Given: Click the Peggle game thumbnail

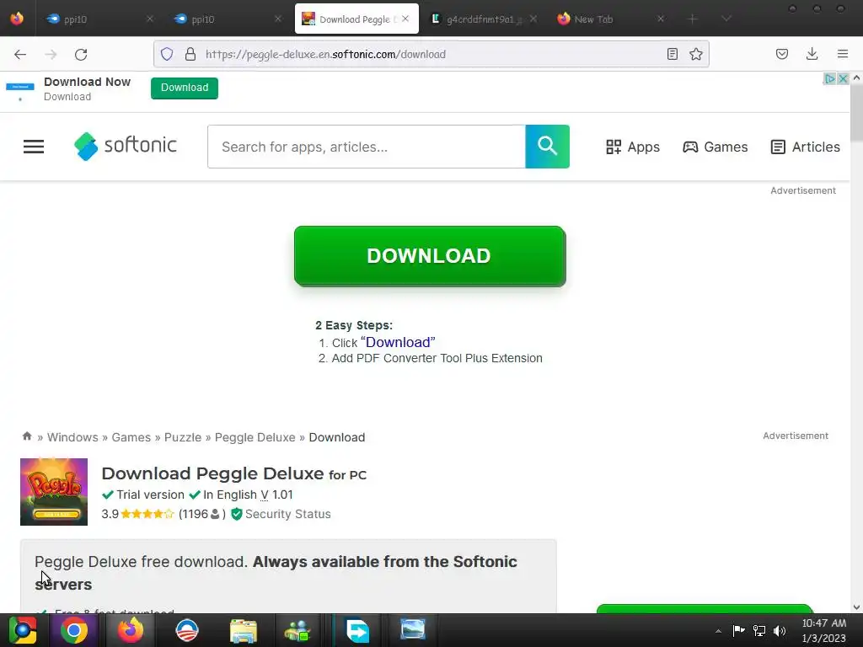Looking at the screenshot, I should pos(54,492).
